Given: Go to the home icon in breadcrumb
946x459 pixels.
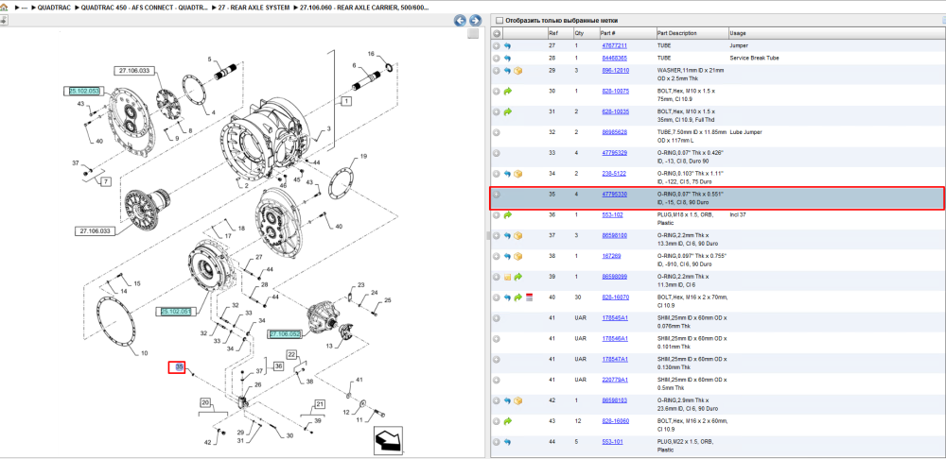Looking at the screenshot, I should click(x=4, y=8).
